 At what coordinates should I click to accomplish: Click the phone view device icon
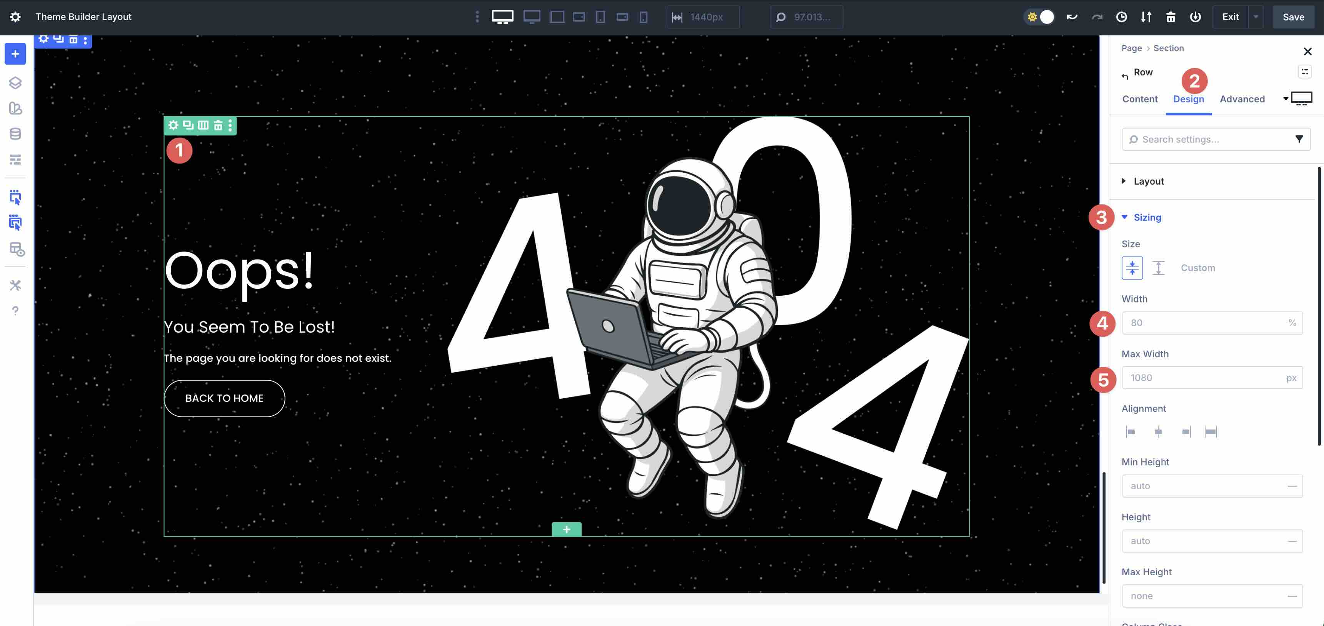pos(643,17)
